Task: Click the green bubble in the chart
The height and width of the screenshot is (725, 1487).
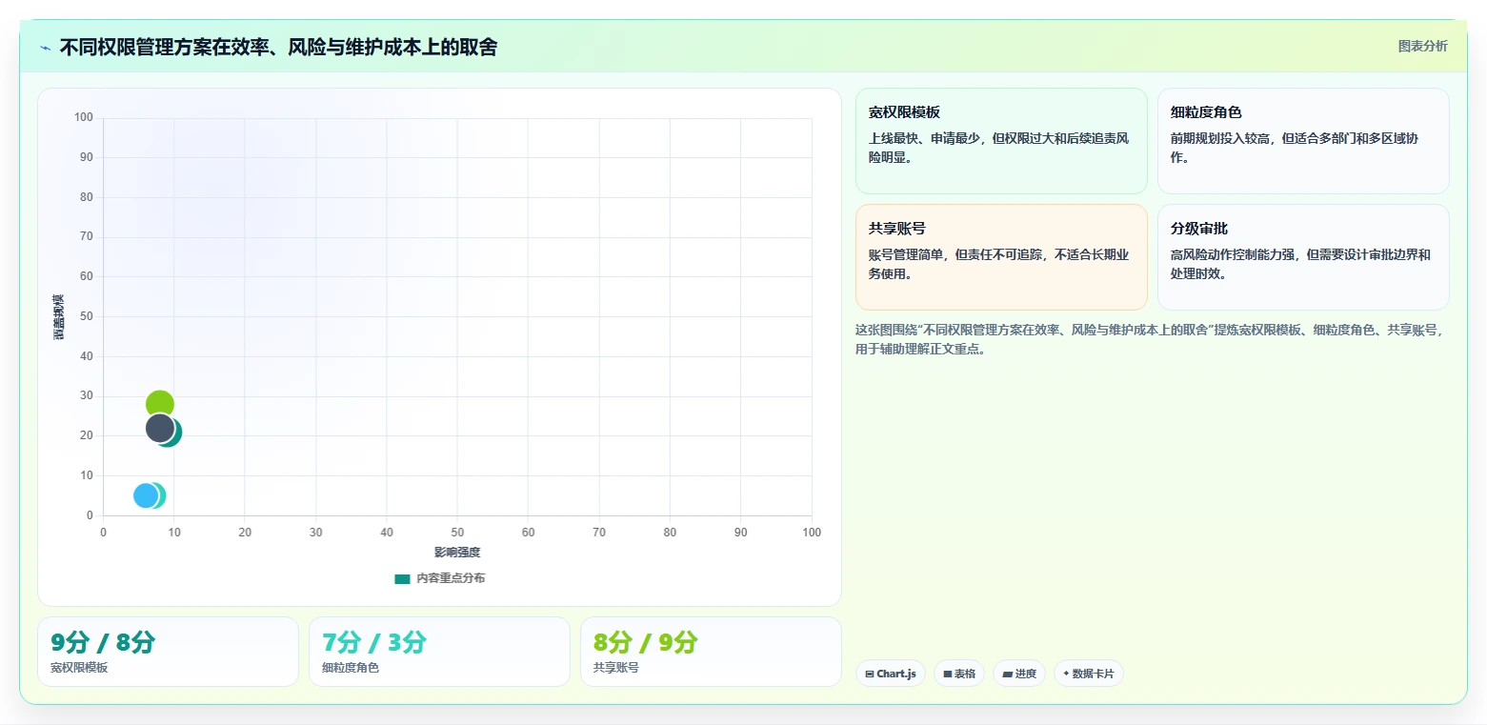Action: [x=160, y=403]
